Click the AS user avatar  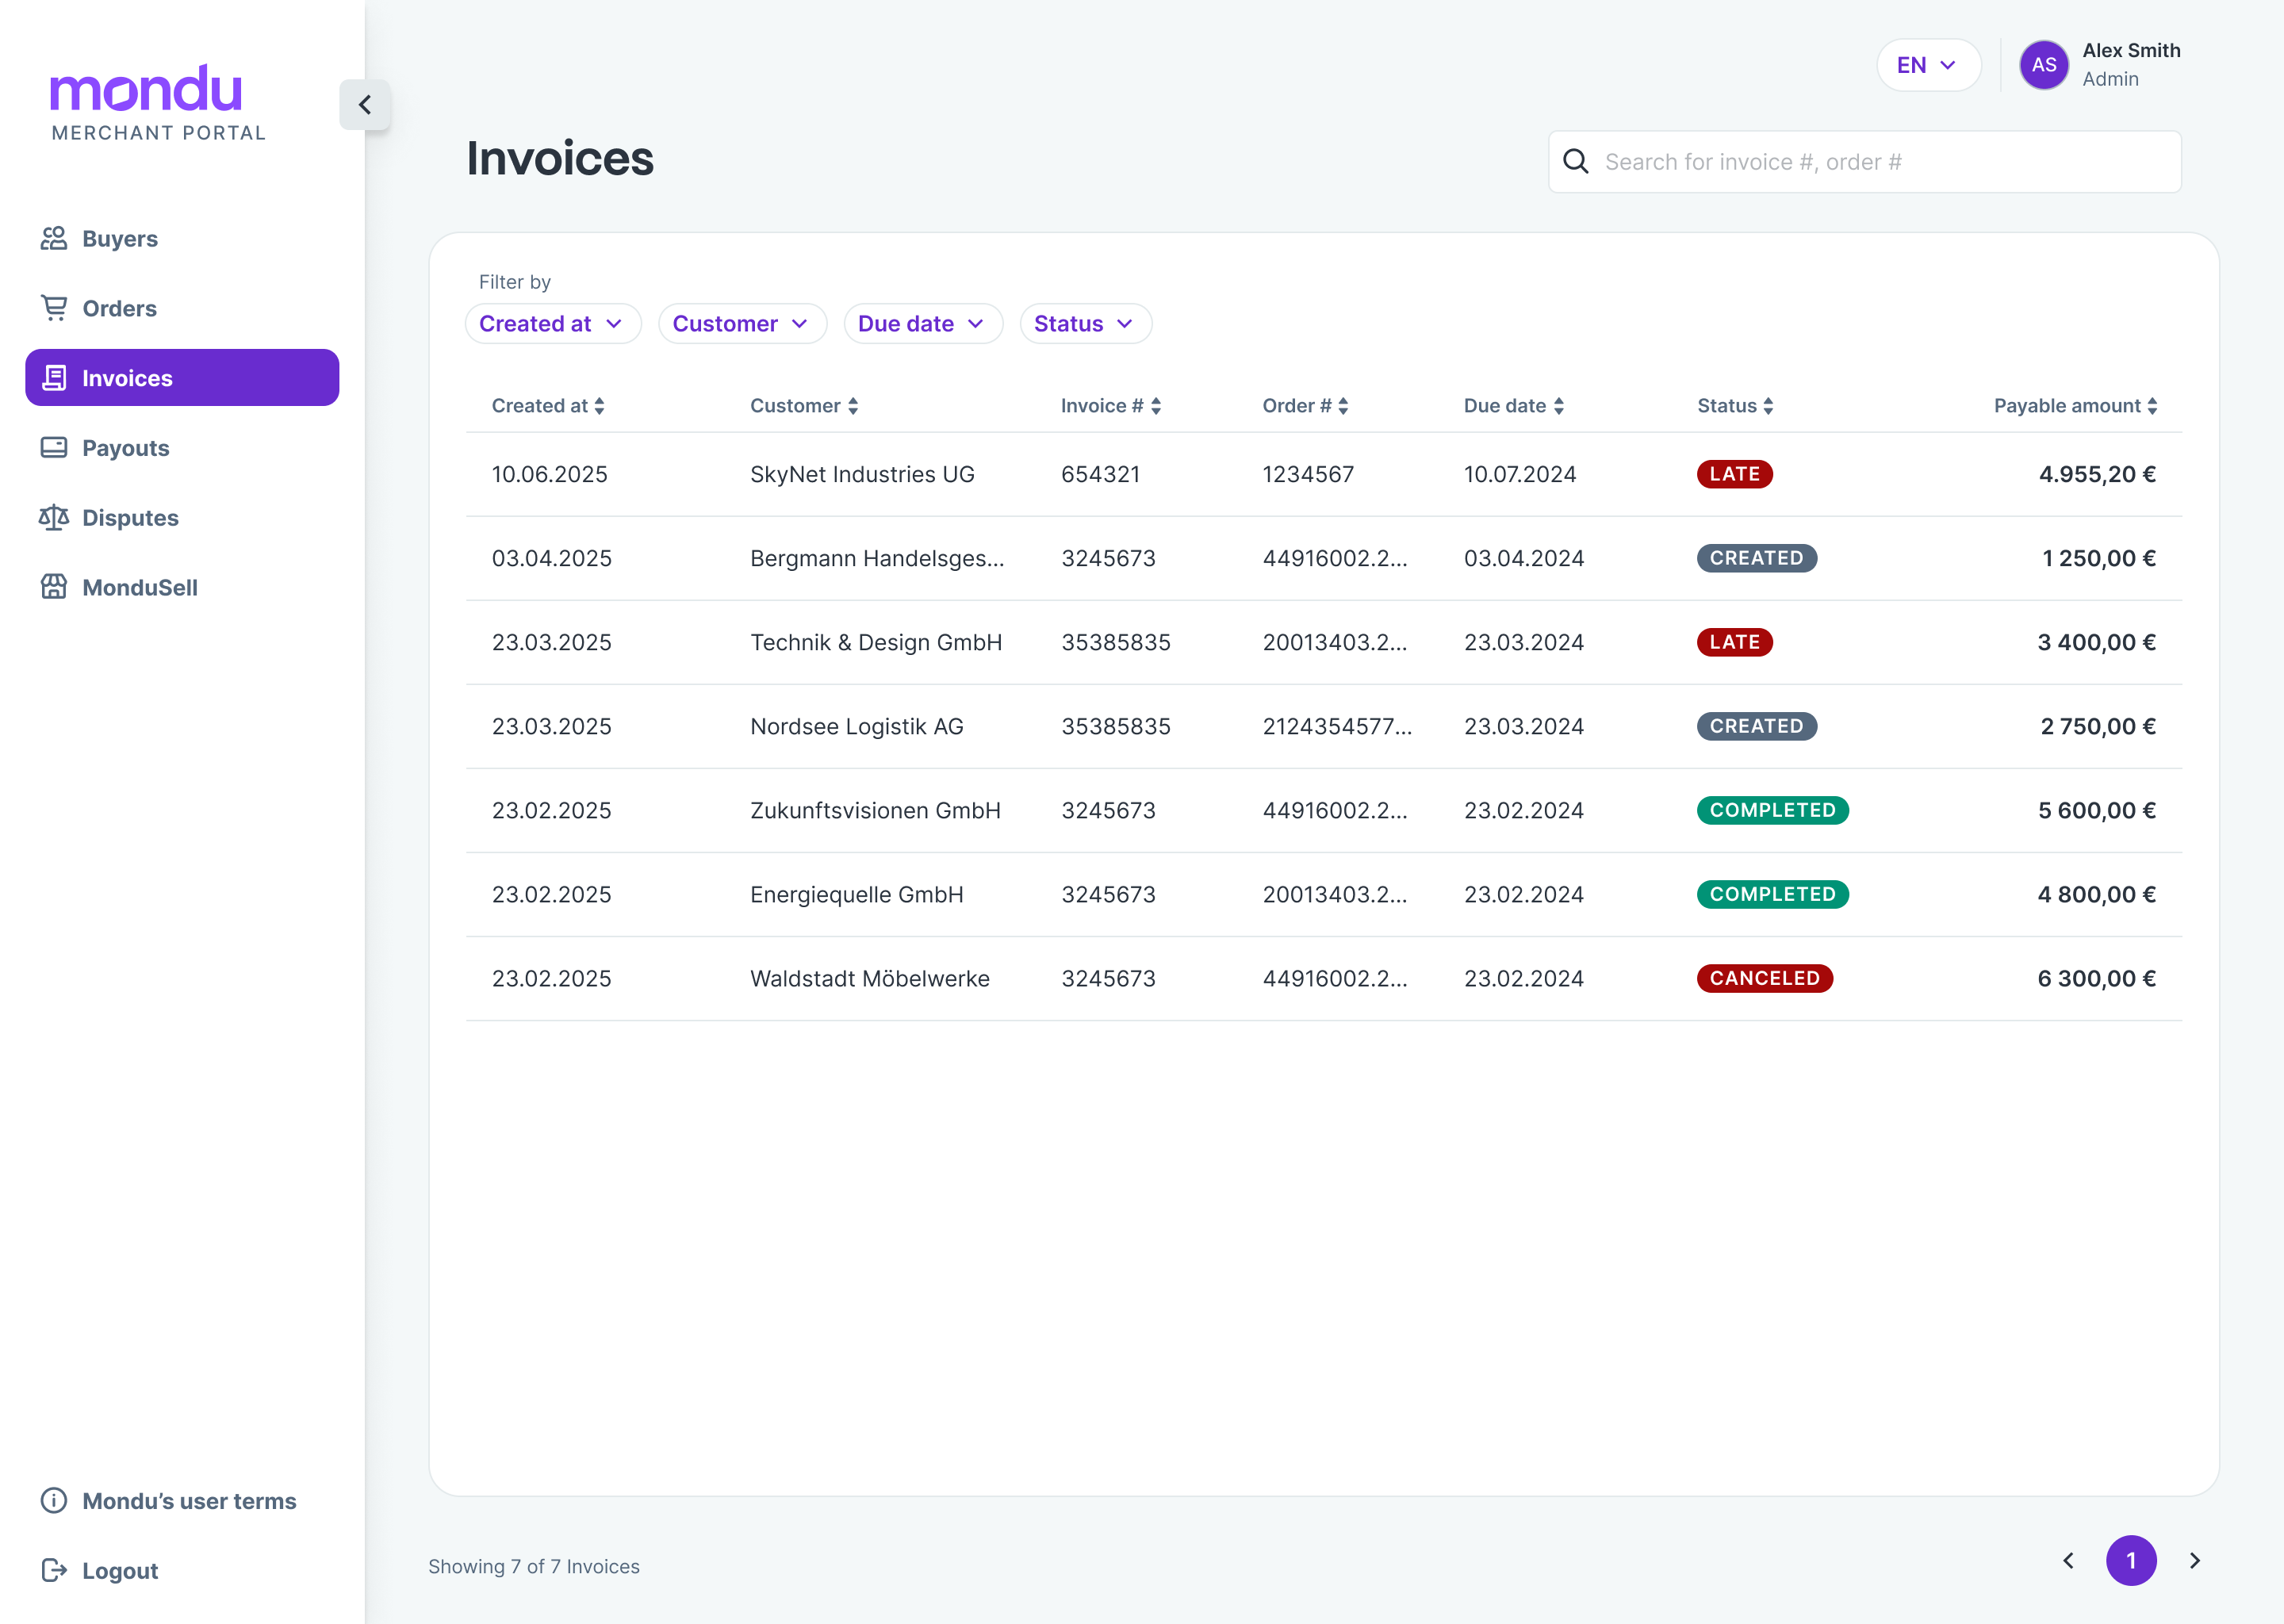pos(2043,65)
